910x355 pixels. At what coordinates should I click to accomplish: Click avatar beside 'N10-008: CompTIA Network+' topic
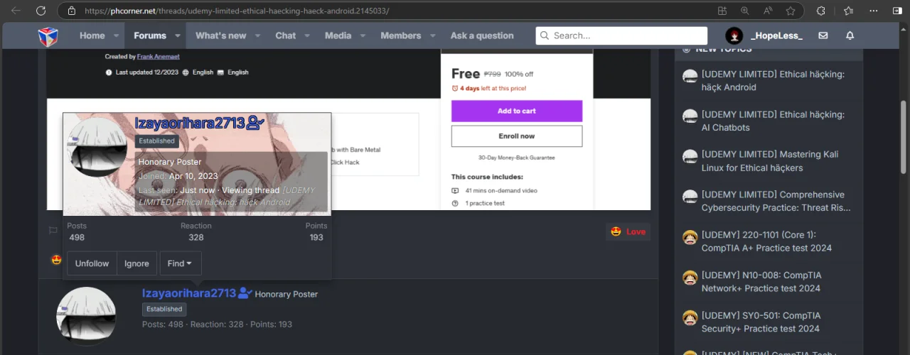[x=690, y=278]
